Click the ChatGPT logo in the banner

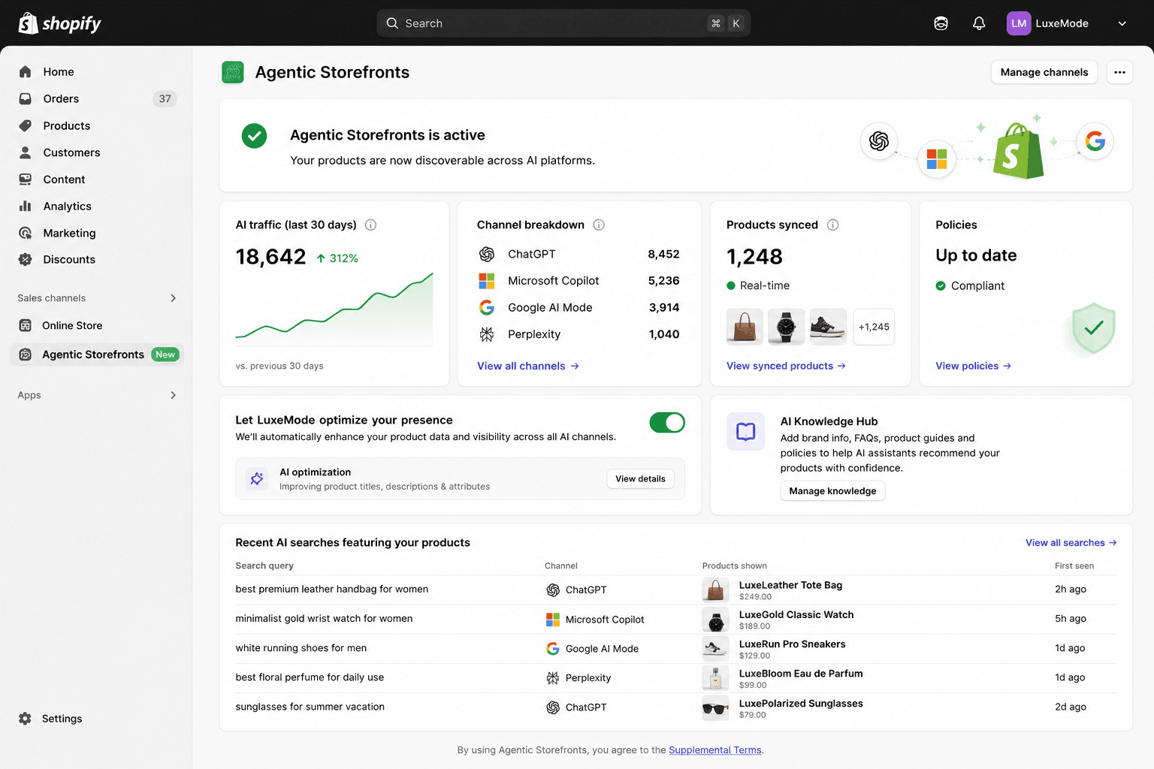tap(879, 140)
